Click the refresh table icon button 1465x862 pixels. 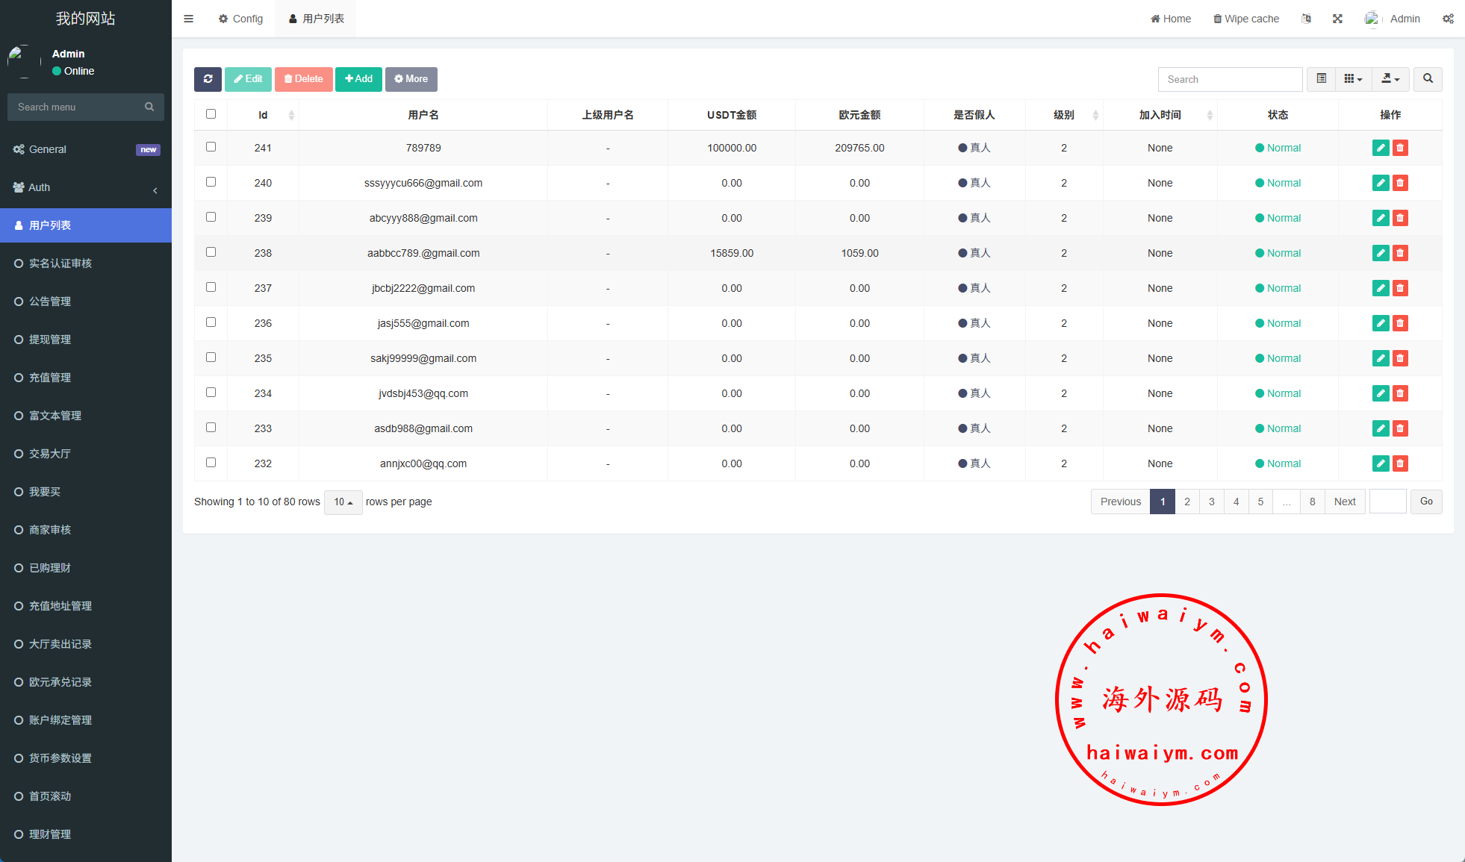208,79
